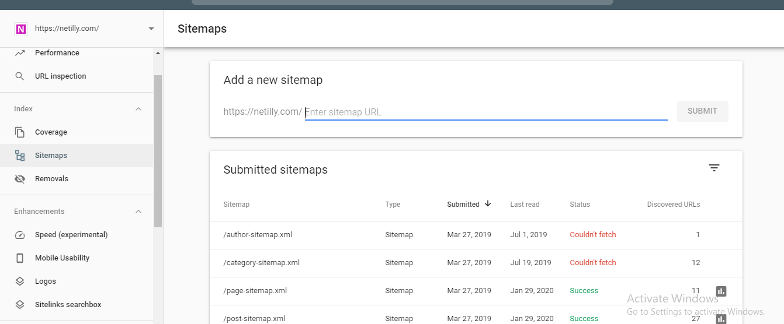Click the Logos layers icon
Image resolution: width=784 pixels, height=324 pixels.
[x=20, y=281]
